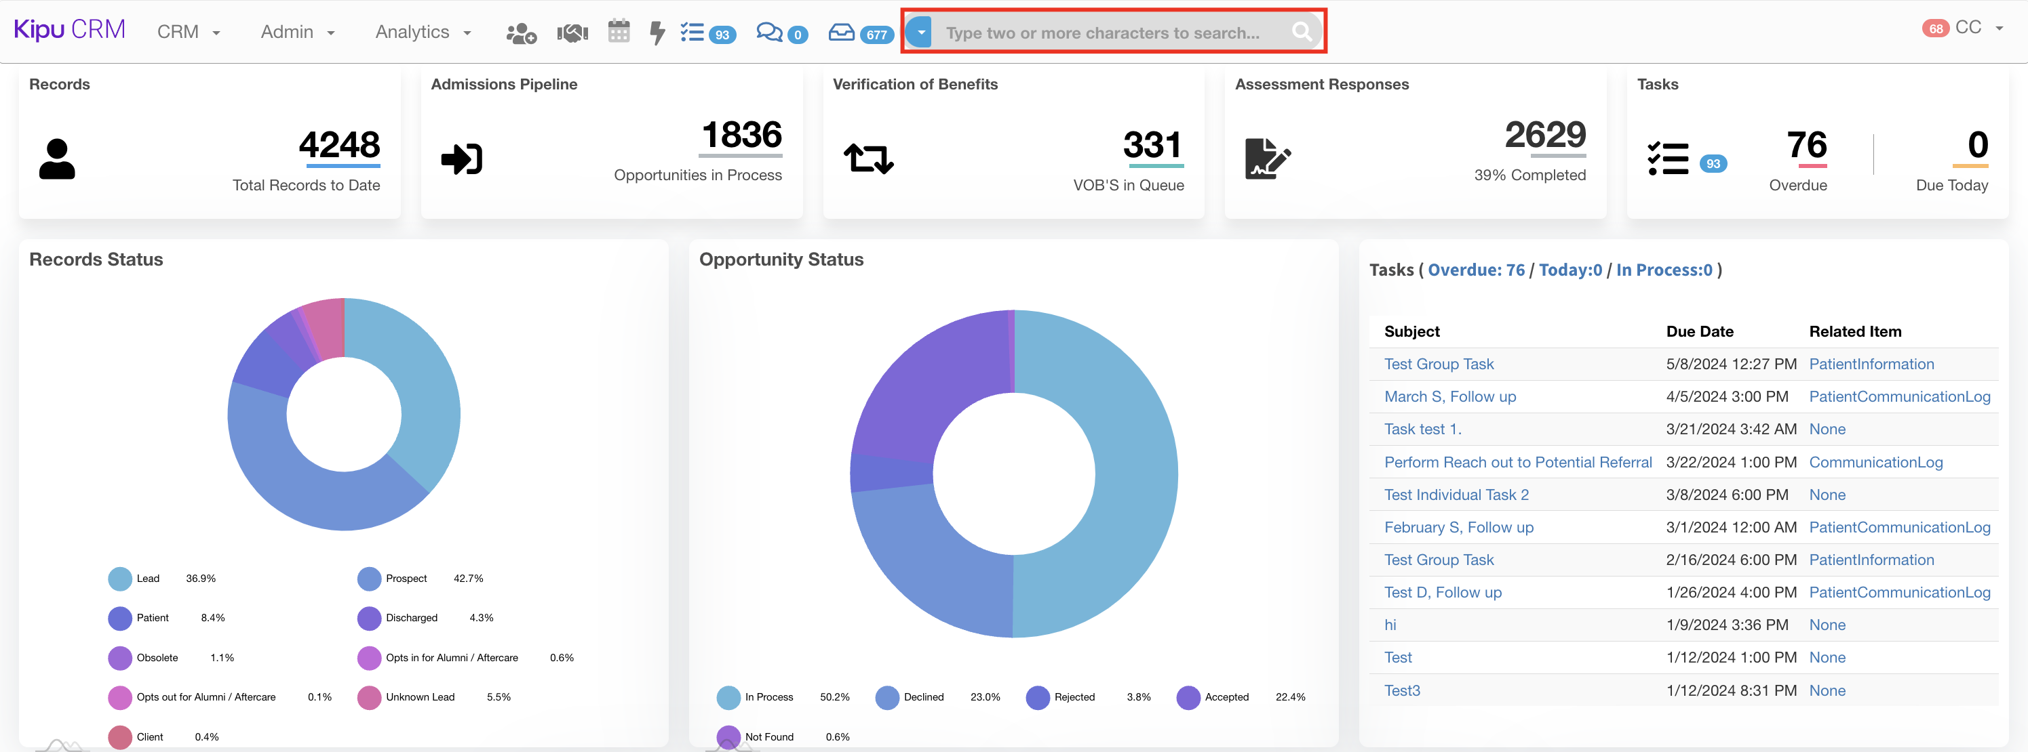Image resolution: width=2028 pixels, height=752 pixels.
Task: Expand the blue search filter dropdown
Action: tap(920, 33)
